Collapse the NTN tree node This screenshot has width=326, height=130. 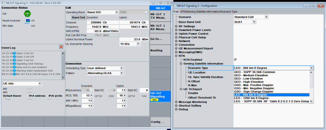pyautogui.click(x=176, y=56)
